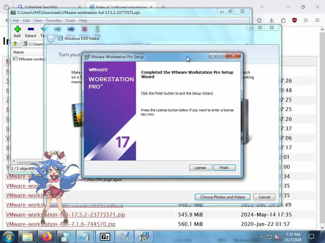Image resolution: width=325 pixels, height=243 pixels.
Task: Click the 2020-Jun-22 01:57 date cell
Action: [265, 224]
